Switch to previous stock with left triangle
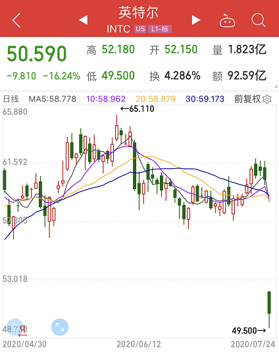Screen dimensions: 279x352 (84, 20)
